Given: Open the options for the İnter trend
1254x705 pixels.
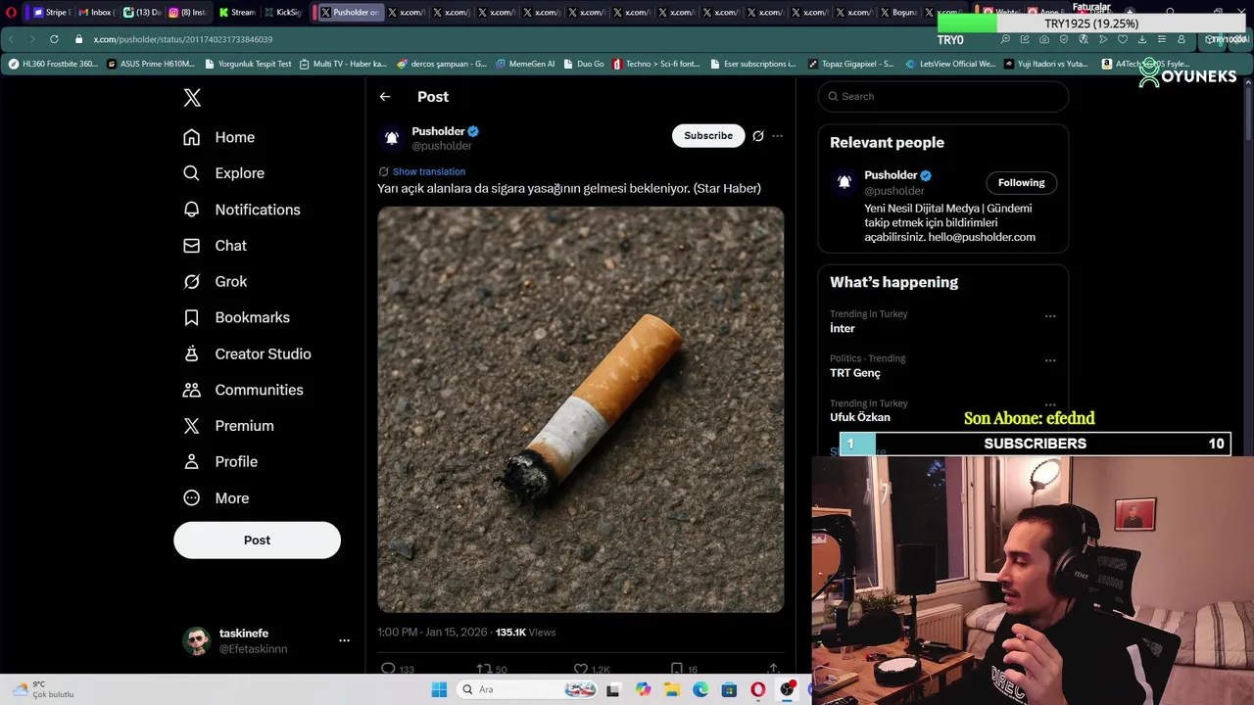Looking at the screenshot, I should (1050, 316).
